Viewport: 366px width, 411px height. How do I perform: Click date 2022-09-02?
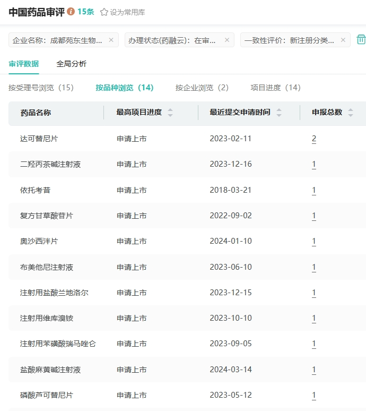point(230,216)
